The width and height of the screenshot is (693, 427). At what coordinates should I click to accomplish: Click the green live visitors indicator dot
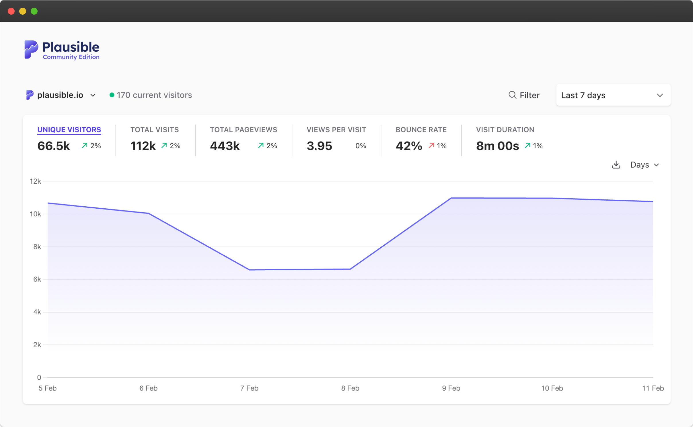point(111,95)
